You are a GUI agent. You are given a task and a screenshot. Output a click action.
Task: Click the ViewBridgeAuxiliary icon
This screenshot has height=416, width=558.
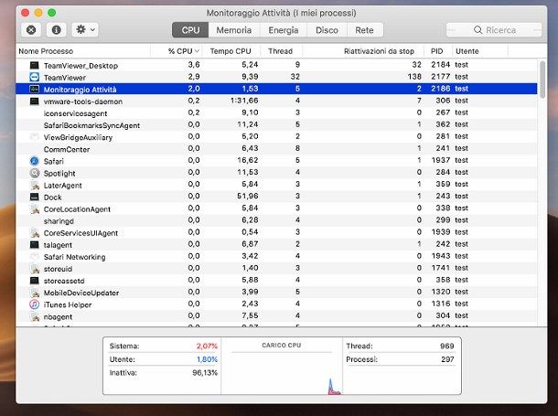pos(34,137)
